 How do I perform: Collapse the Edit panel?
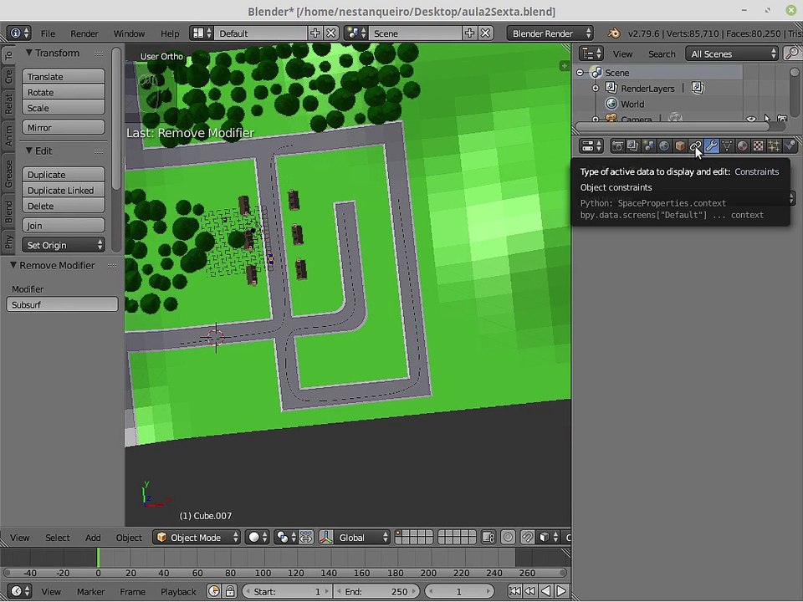coord(28,150)
